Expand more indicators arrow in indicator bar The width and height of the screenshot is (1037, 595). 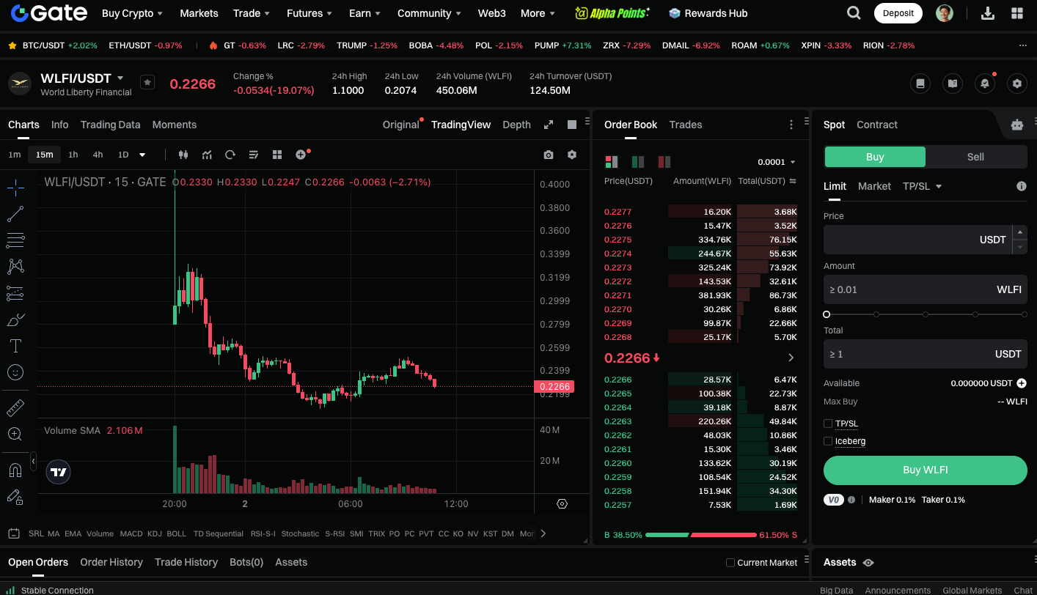(x=543, y=533)
